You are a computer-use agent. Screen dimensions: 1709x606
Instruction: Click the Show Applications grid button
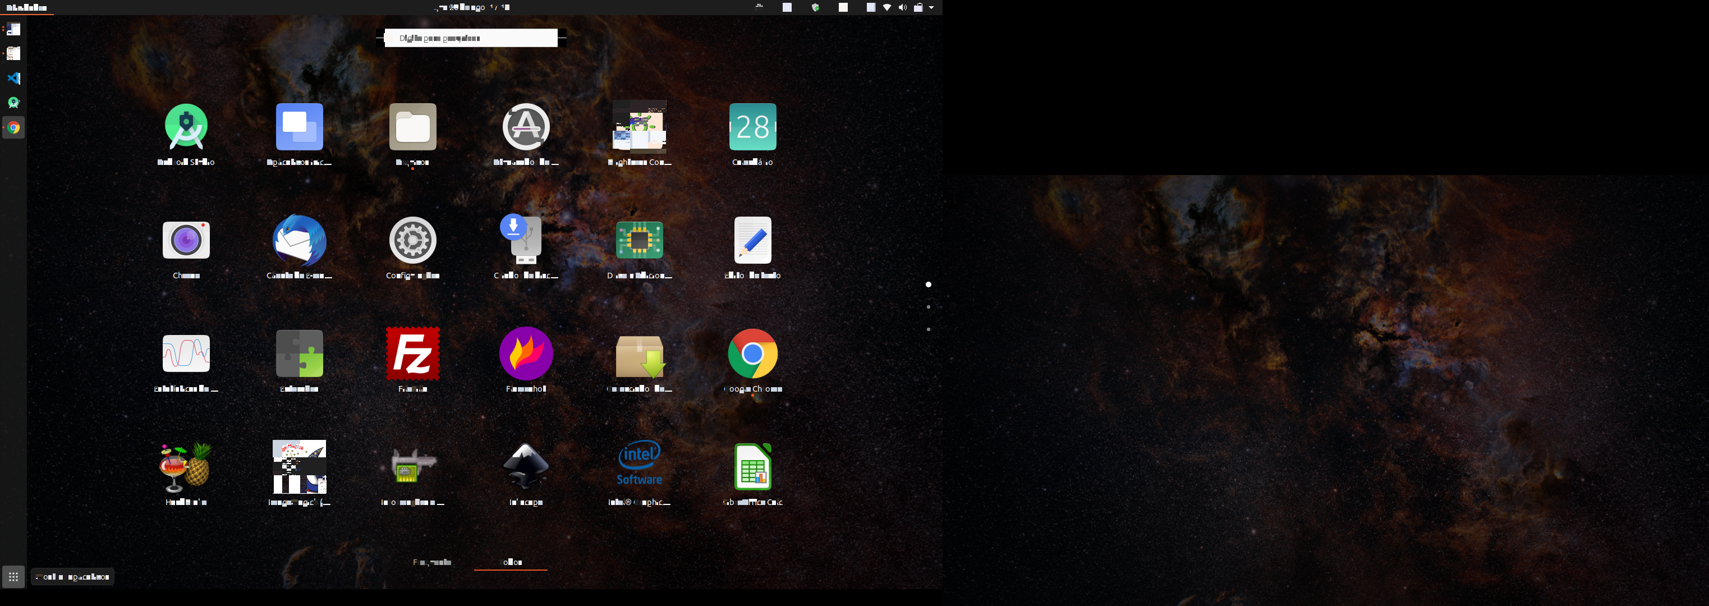point(13,577)
